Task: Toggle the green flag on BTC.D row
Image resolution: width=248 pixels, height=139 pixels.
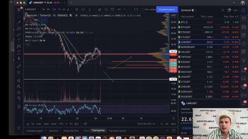Action: (x=179, y=22)
